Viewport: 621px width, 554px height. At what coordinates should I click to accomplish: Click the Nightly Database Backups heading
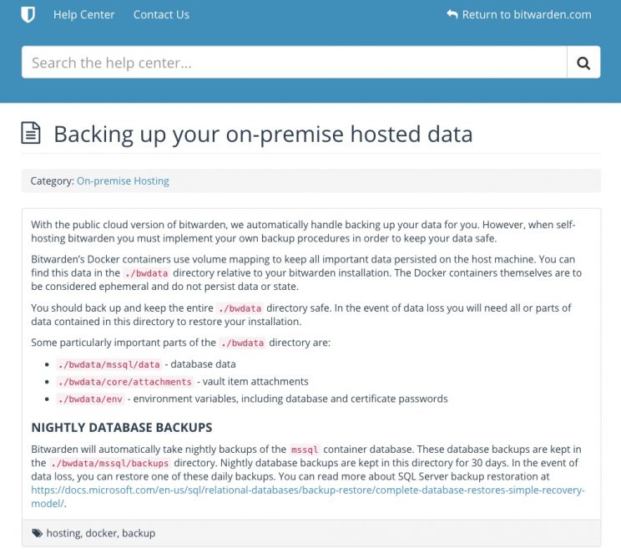pyautogui.click(x=122, y=428)
